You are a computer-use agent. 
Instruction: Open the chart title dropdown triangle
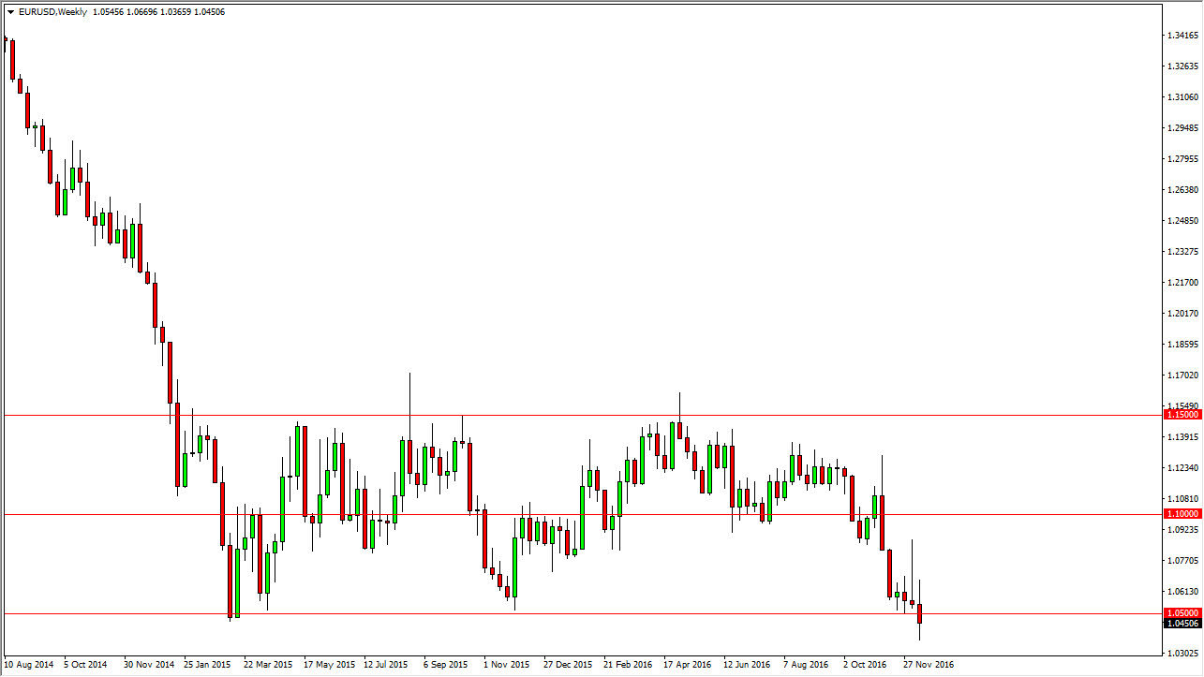[10, 12]
